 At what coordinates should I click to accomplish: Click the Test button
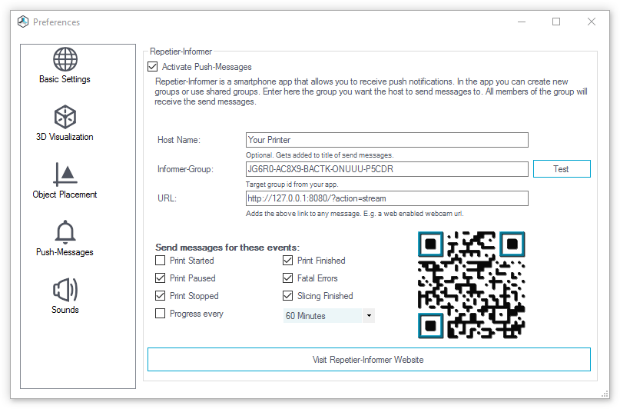pyautogui.click(x=562, y=169)
